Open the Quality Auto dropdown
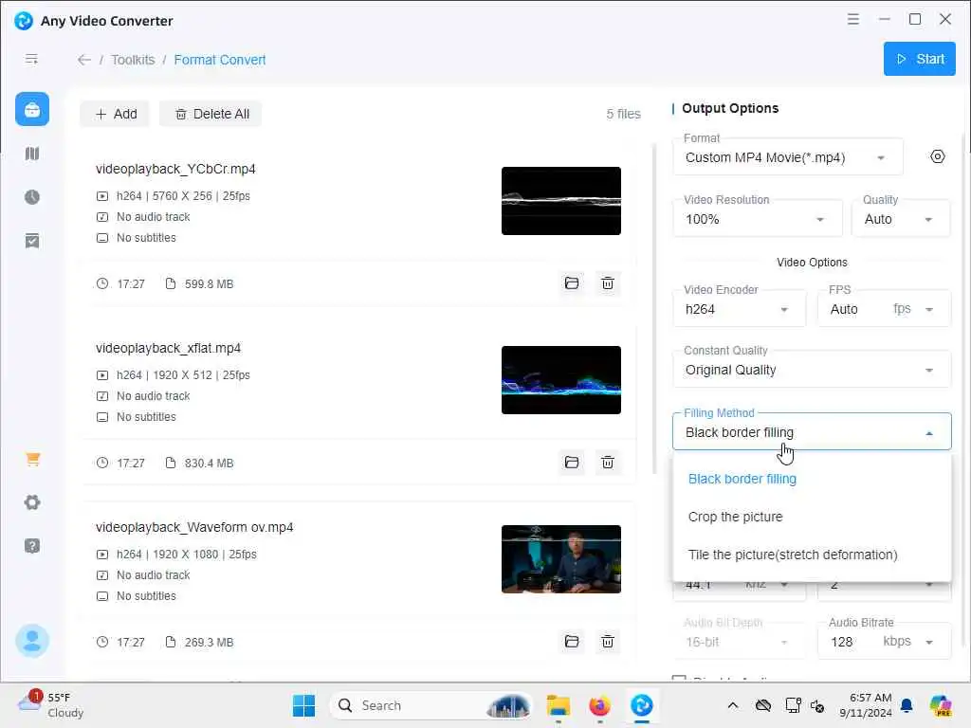 pyautogui.click(x=901, y=219)
